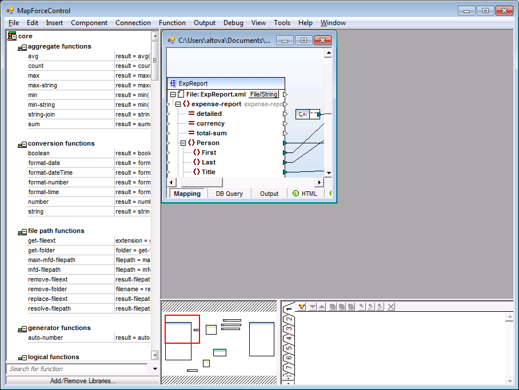Screen dimensions: 519x390
Task: Switch to the DB Query tab
Action: [x=229, y=194]
